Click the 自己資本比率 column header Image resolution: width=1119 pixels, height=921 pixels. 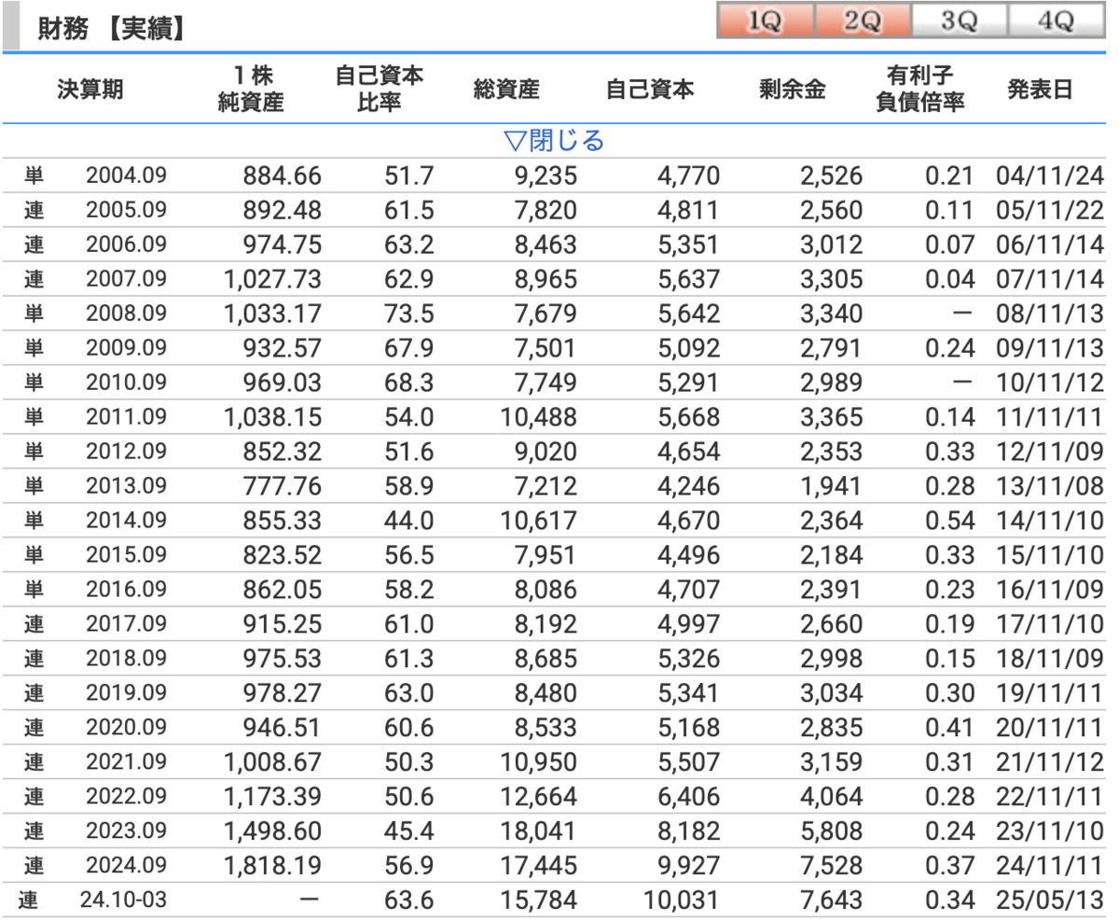[380, 90]
